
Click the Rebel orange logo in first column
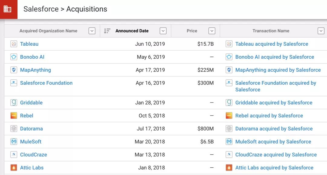pyautogui.click(x=14, y=115)
